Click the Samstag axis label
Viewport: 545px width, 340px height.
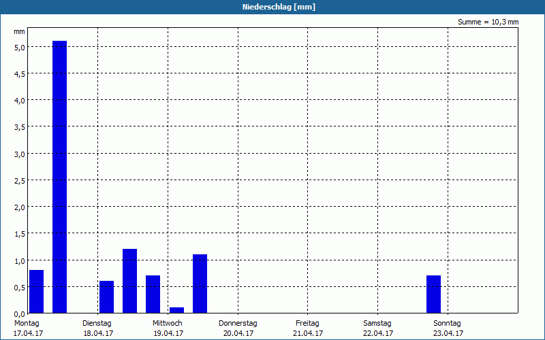point(377,324)
